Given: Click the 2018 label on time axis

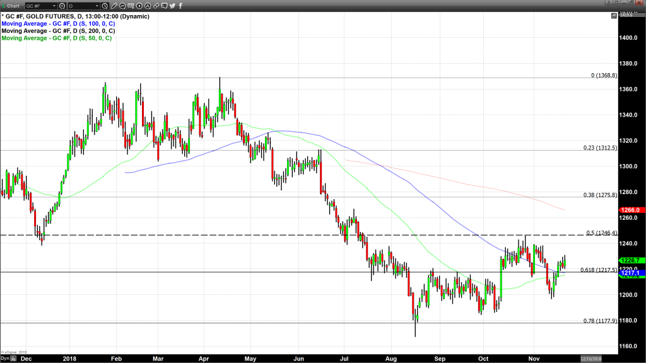Looking at the screenshot, I should coord(69,359).
